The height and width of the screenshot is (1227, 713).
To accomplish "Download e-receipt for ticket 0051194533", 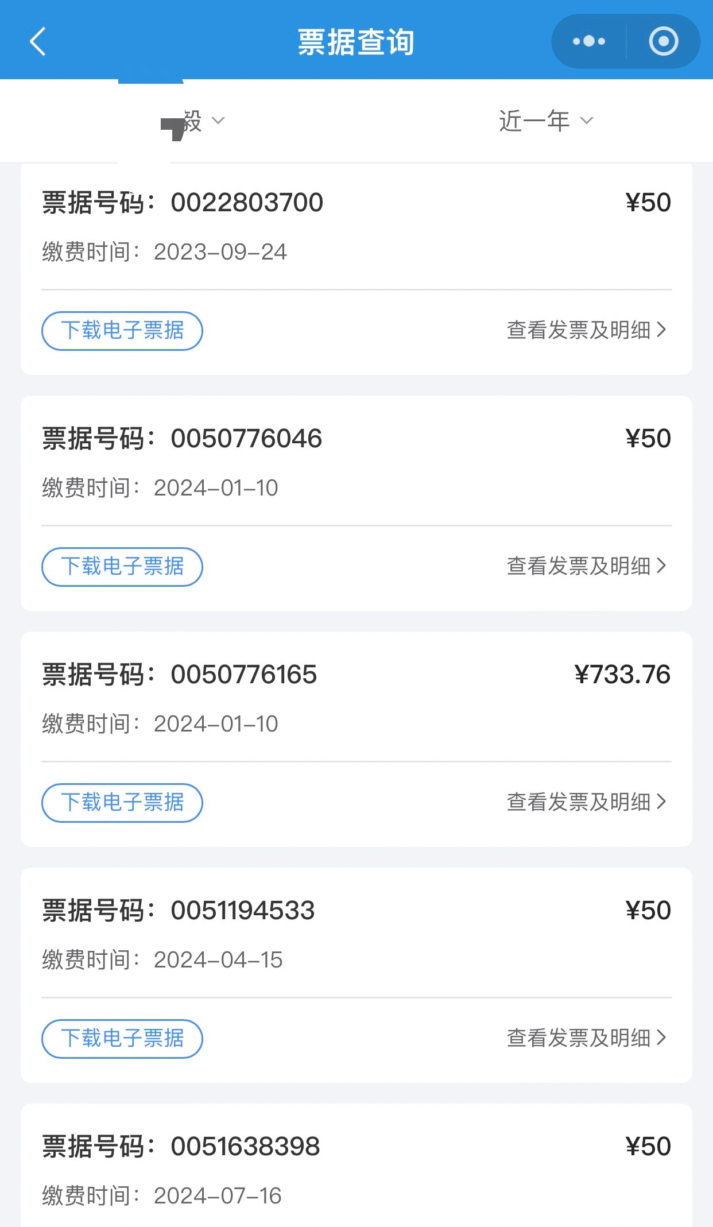I will [122, 1039].
